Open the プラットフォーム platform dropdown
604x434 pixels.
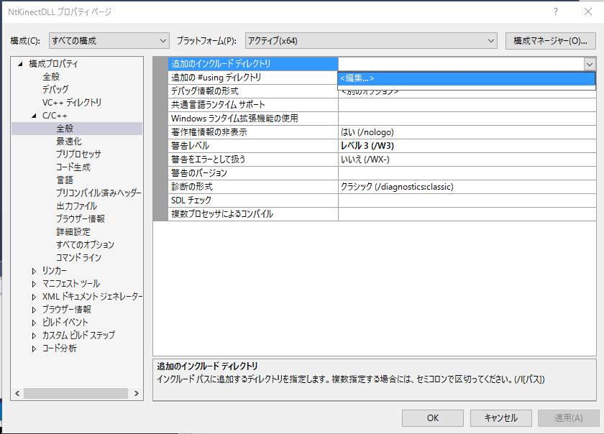point(371,41)
